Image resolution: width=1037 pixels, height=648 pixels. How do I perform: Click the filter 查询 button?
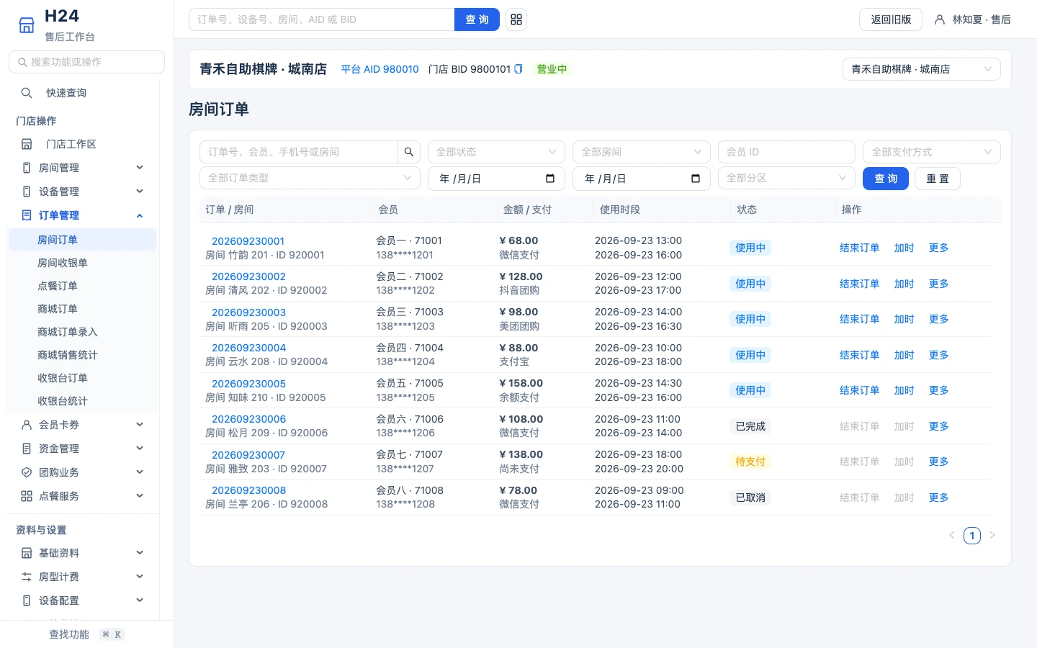(x=886, y=179)
